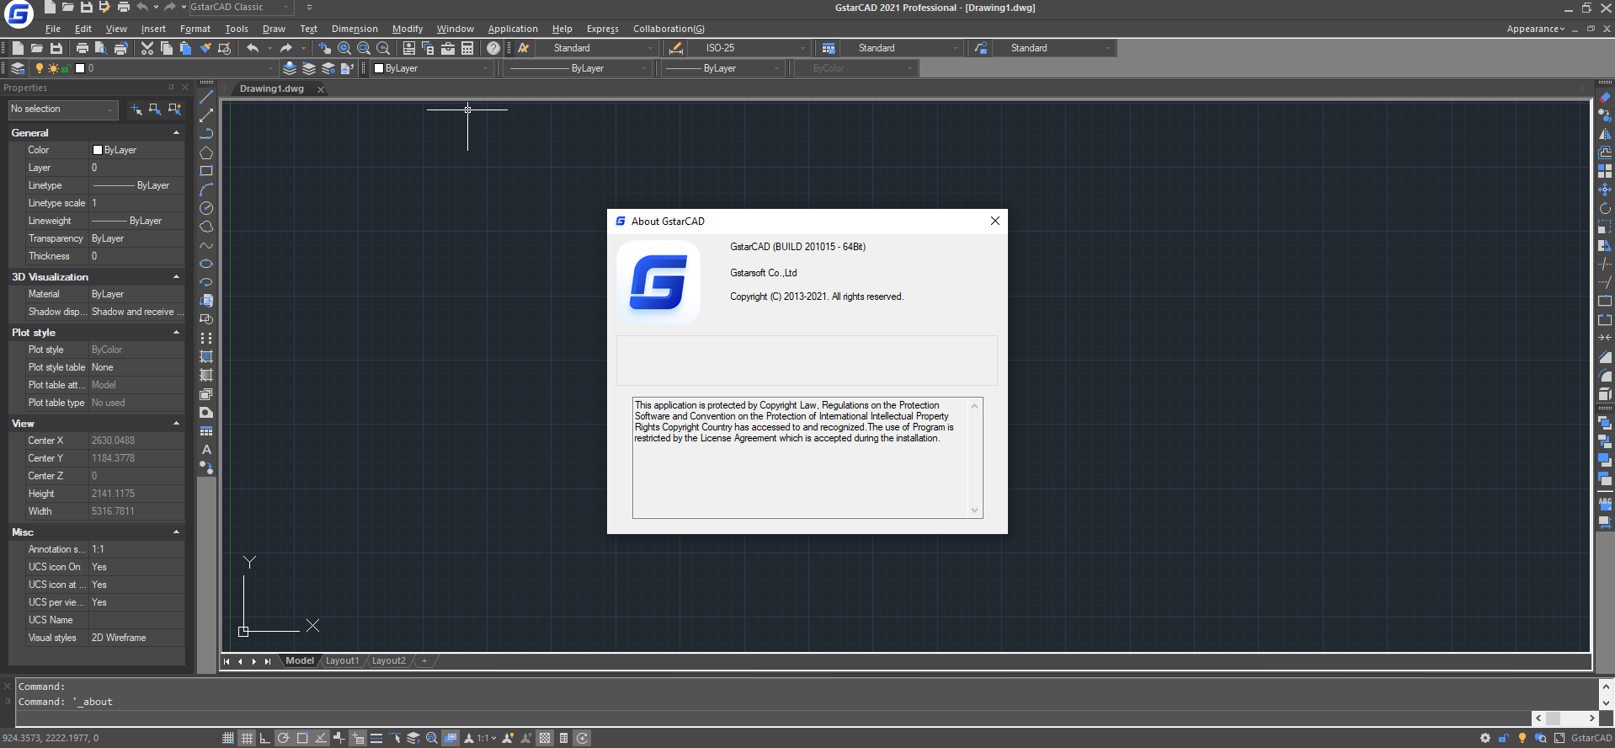1615x748 pixels.
Task: Click the GstarCAD application logo button
Action: [x=19, y=13]
